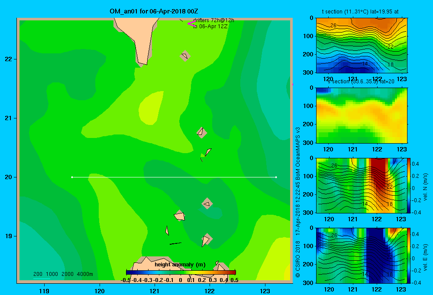This screenshot has height=295, width=433.
Task: Click the 'vel. N (m/s)' axis label
Action: click(x=425, y=187)
